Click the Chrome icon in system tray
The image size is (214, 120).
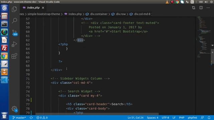coord(177,2)
